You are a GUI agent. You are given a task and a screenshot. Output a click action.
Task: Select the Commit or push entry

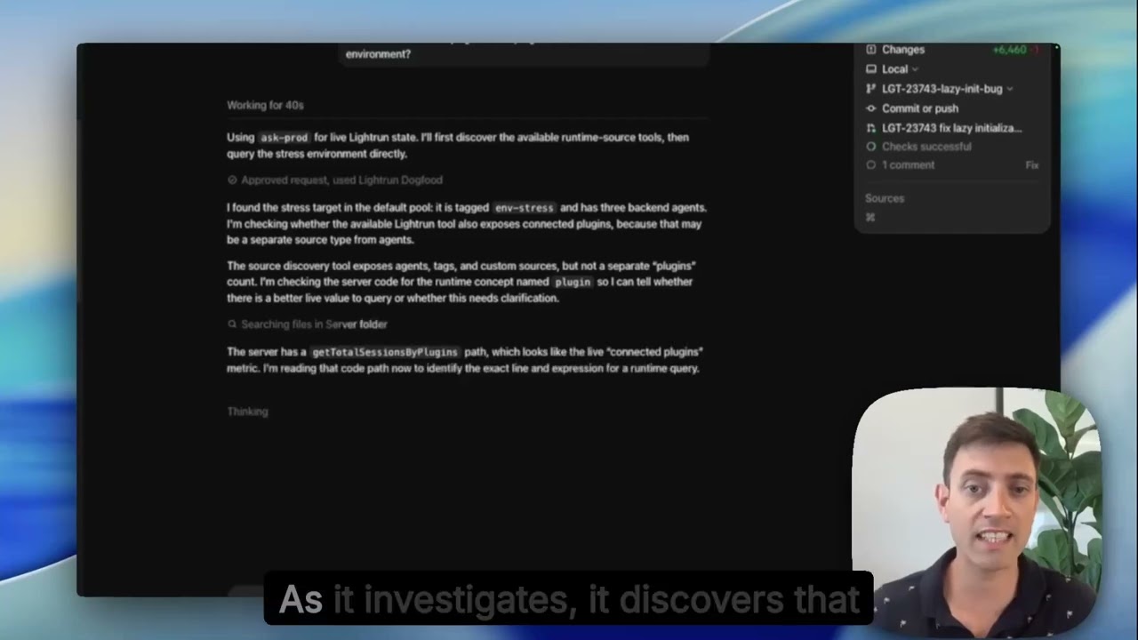point(920,108)
